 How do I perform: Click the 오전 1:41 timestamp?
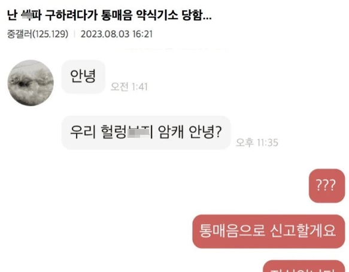(x=129, y=87)
